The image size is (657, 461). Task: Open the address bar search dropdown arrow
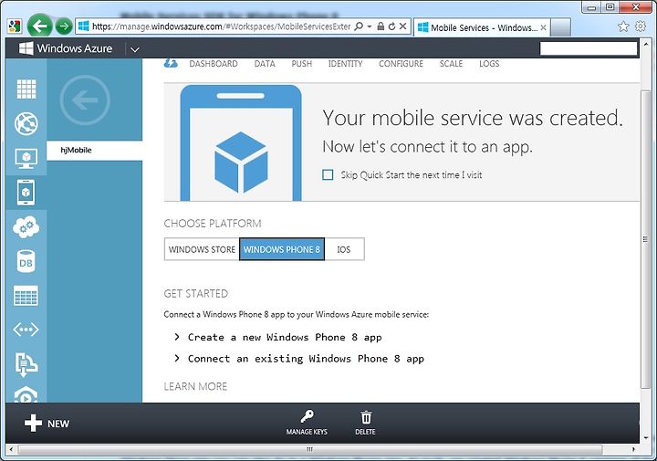370,26
